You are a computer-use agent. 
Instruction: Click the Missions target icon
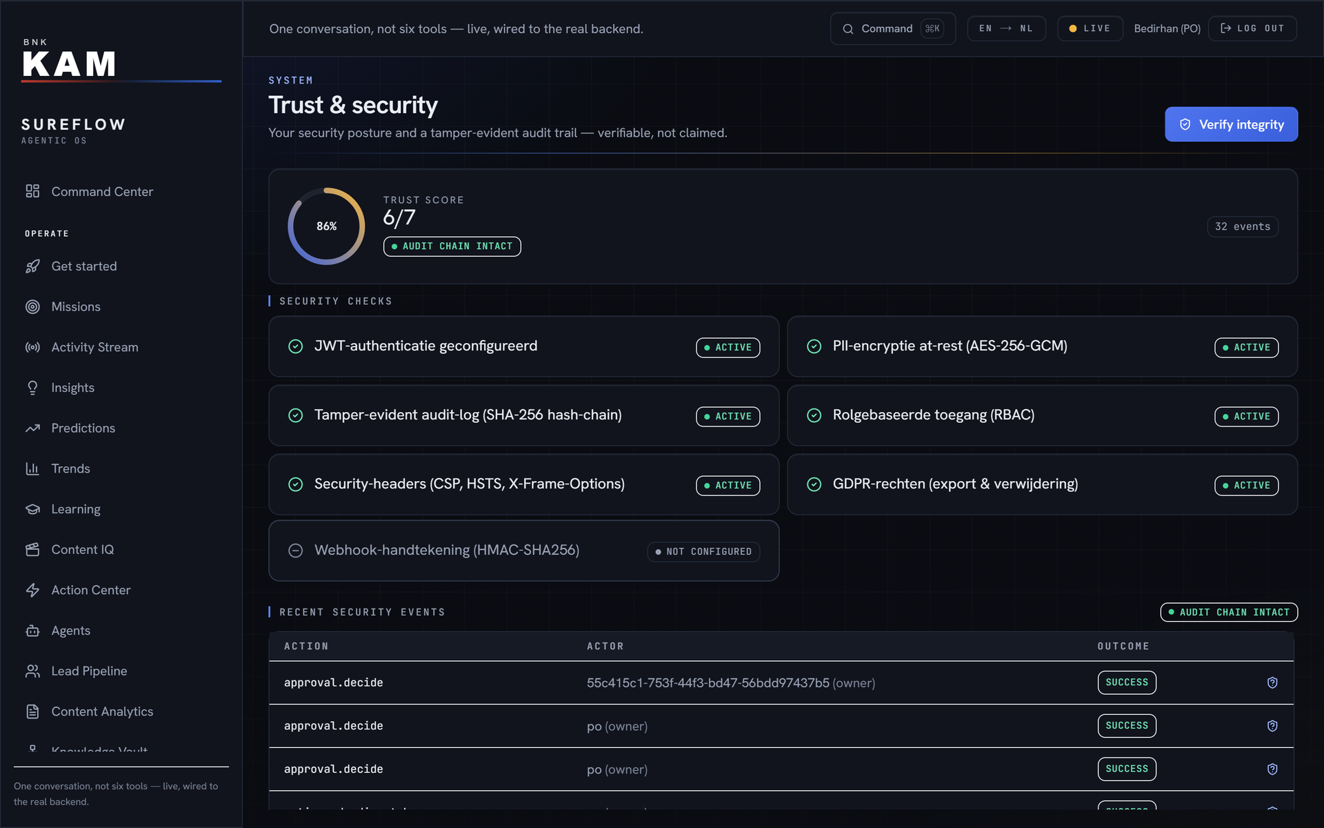[x=32, y=306]
